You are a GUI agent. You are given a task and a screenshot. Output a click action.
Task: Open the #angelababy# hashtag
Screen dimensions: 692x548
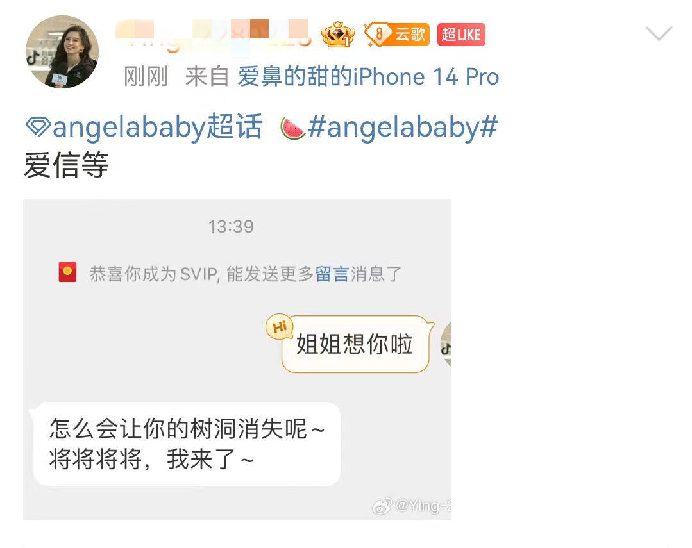(x=403, y=127)
